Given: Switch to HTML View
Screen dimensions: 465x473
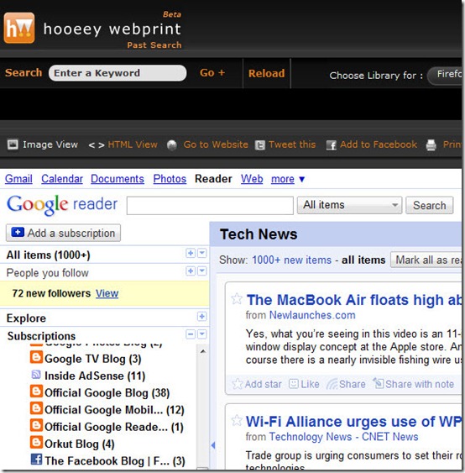Looking at the screenshot, I should coord(123,145).
